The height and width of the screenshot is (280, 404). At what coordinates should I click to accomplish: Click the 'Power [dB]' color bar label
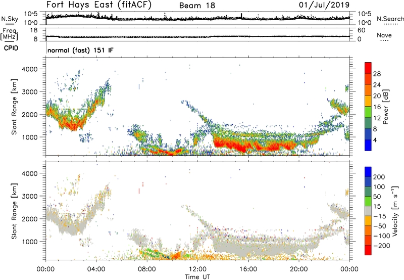click(385, 107)
